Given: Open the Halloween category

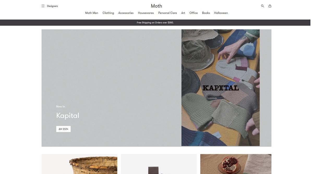Looking at the screenshot, I should 221,13.
